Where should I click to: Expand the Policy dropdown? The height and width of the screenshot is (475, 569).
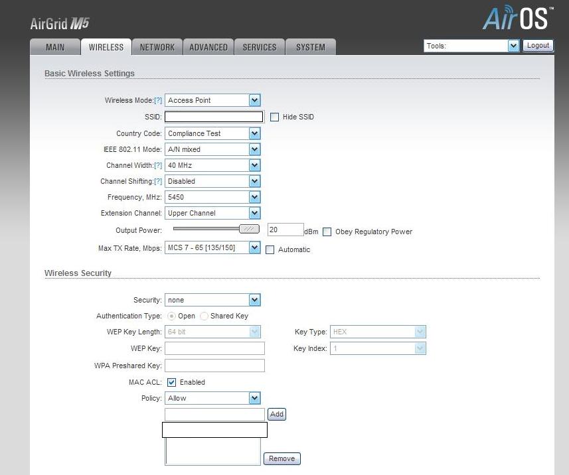(x=212, y=398)
